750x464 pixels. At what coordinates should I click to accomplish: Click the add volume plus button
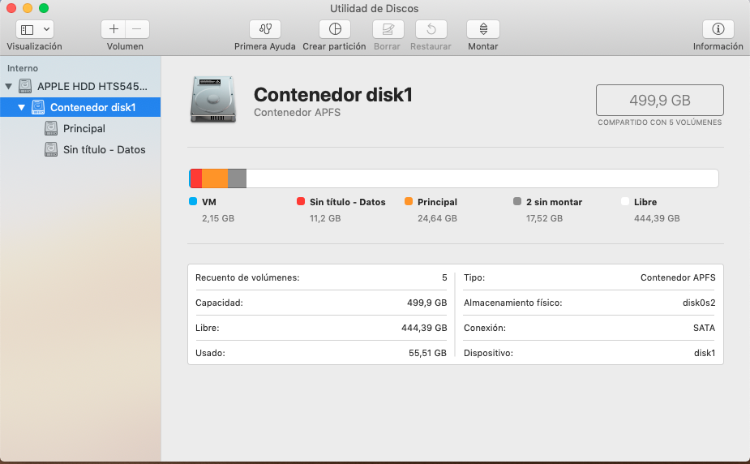click(x=114, y=29)
